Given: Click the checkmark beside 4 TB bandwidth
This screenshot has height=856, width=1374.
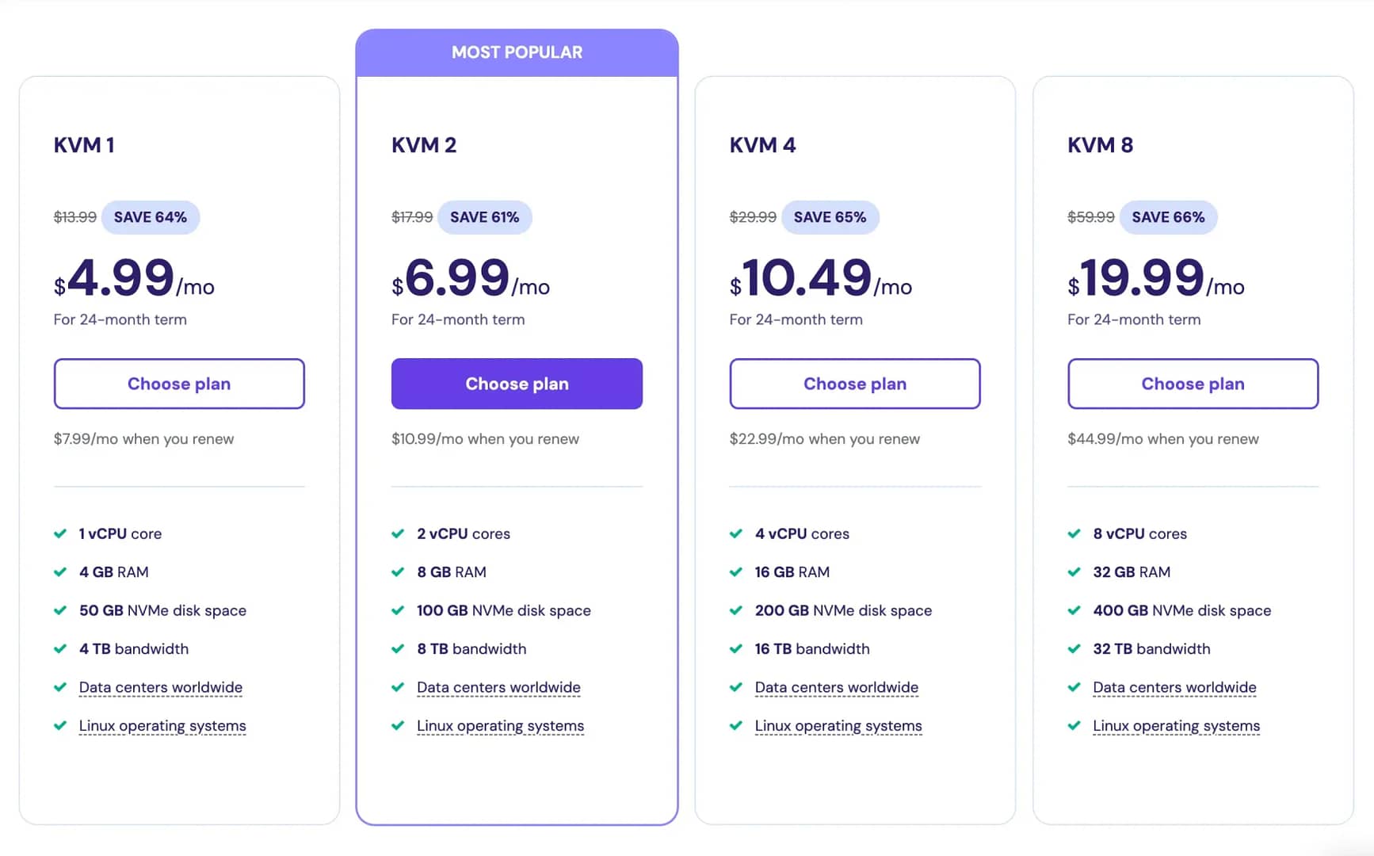Looking at the screenshot, I should click(x=60, y=648).
